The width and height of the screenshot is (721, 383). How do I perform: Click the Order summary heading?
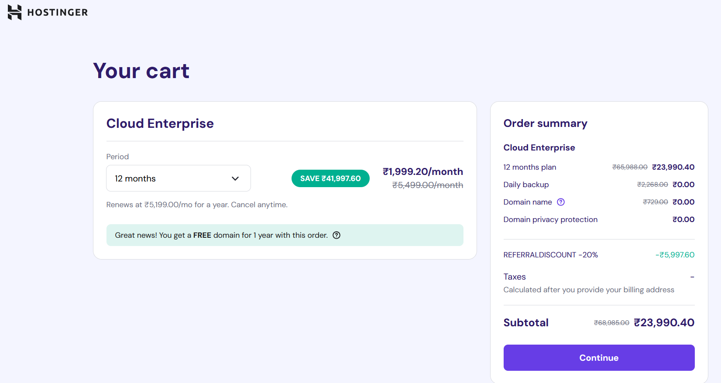[545, 123]
